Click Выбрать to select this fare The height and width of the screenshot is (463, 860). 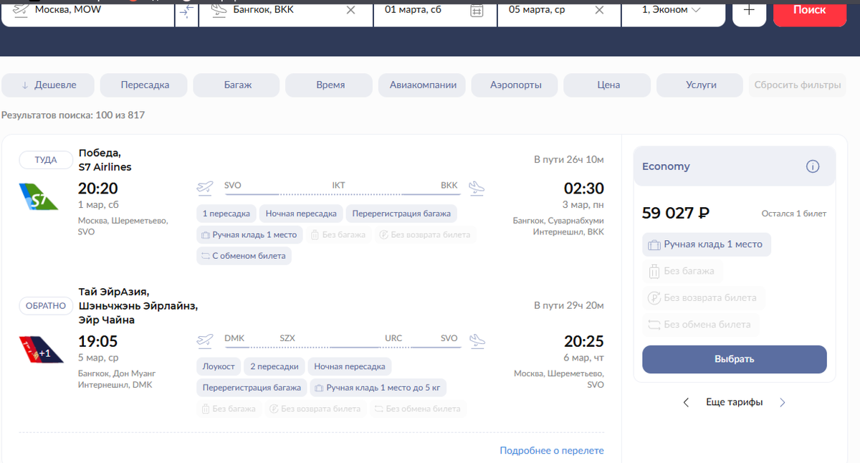pyautogui.click(x=735, y=360)
